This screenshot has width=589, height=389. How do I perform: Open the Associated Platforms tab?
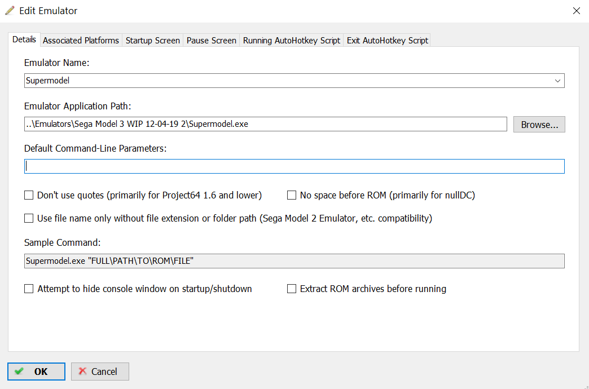(81, 41)
